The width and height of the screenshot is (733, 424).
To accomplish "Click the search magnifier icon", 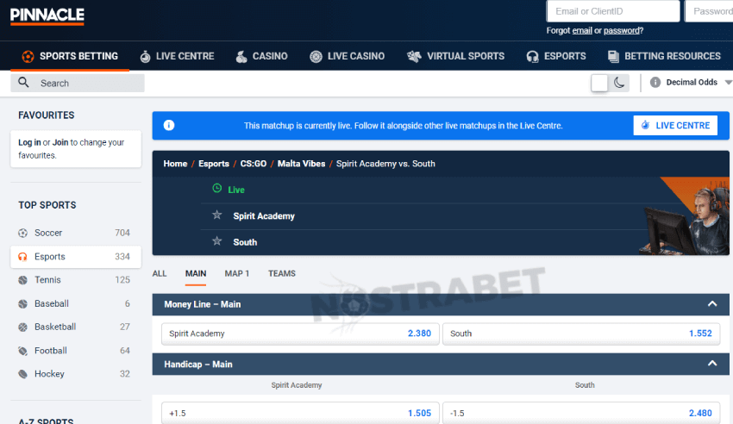I will click(x=23, y=83).
